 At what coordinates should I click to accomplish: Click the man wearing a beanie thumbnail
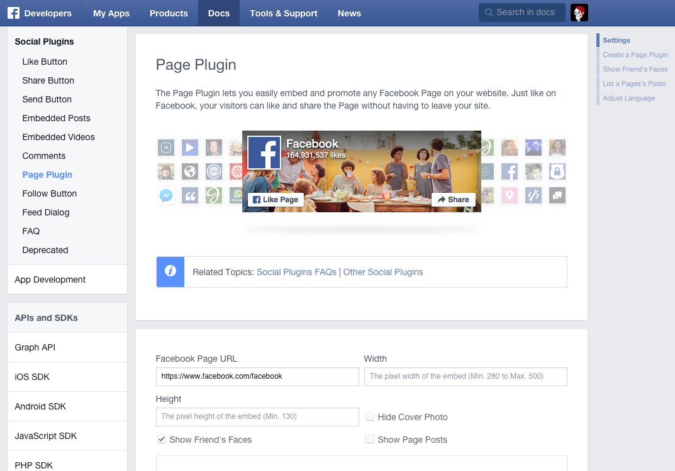(x=166, y=171)
